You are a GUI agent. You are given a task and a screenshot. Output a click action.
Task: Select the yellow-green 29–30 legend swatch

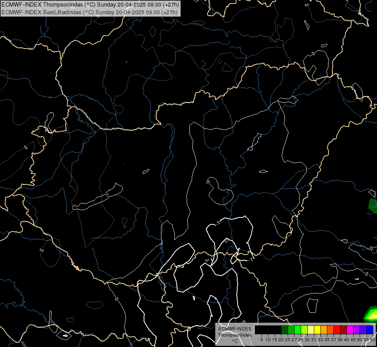click(x=304, y=330)
